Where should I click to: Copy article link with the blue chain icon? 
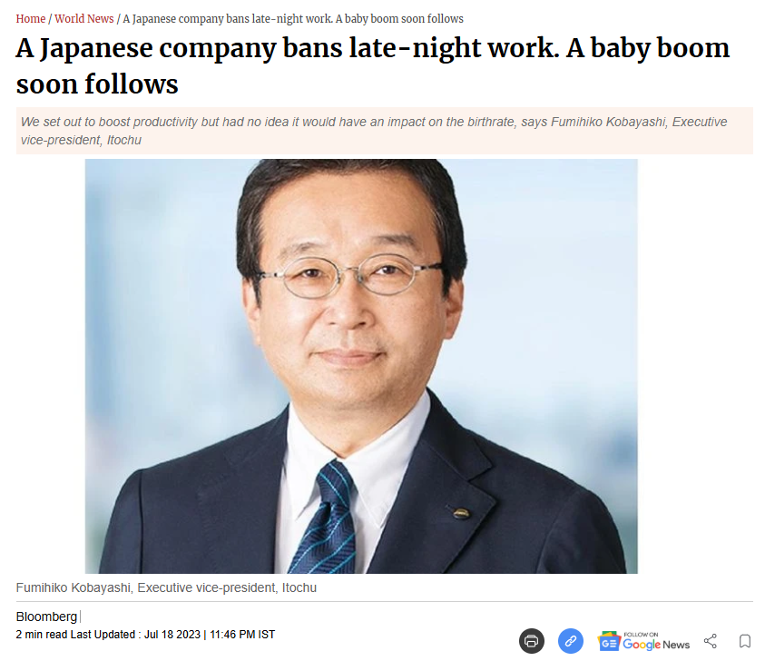(570, 640)
